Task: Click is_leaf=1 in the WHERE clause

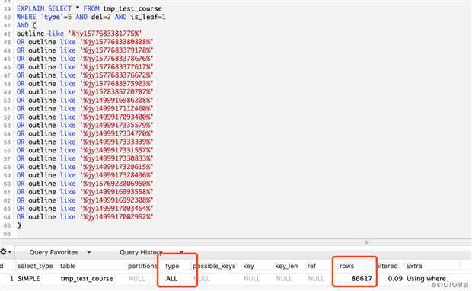Action: point(148,17)
